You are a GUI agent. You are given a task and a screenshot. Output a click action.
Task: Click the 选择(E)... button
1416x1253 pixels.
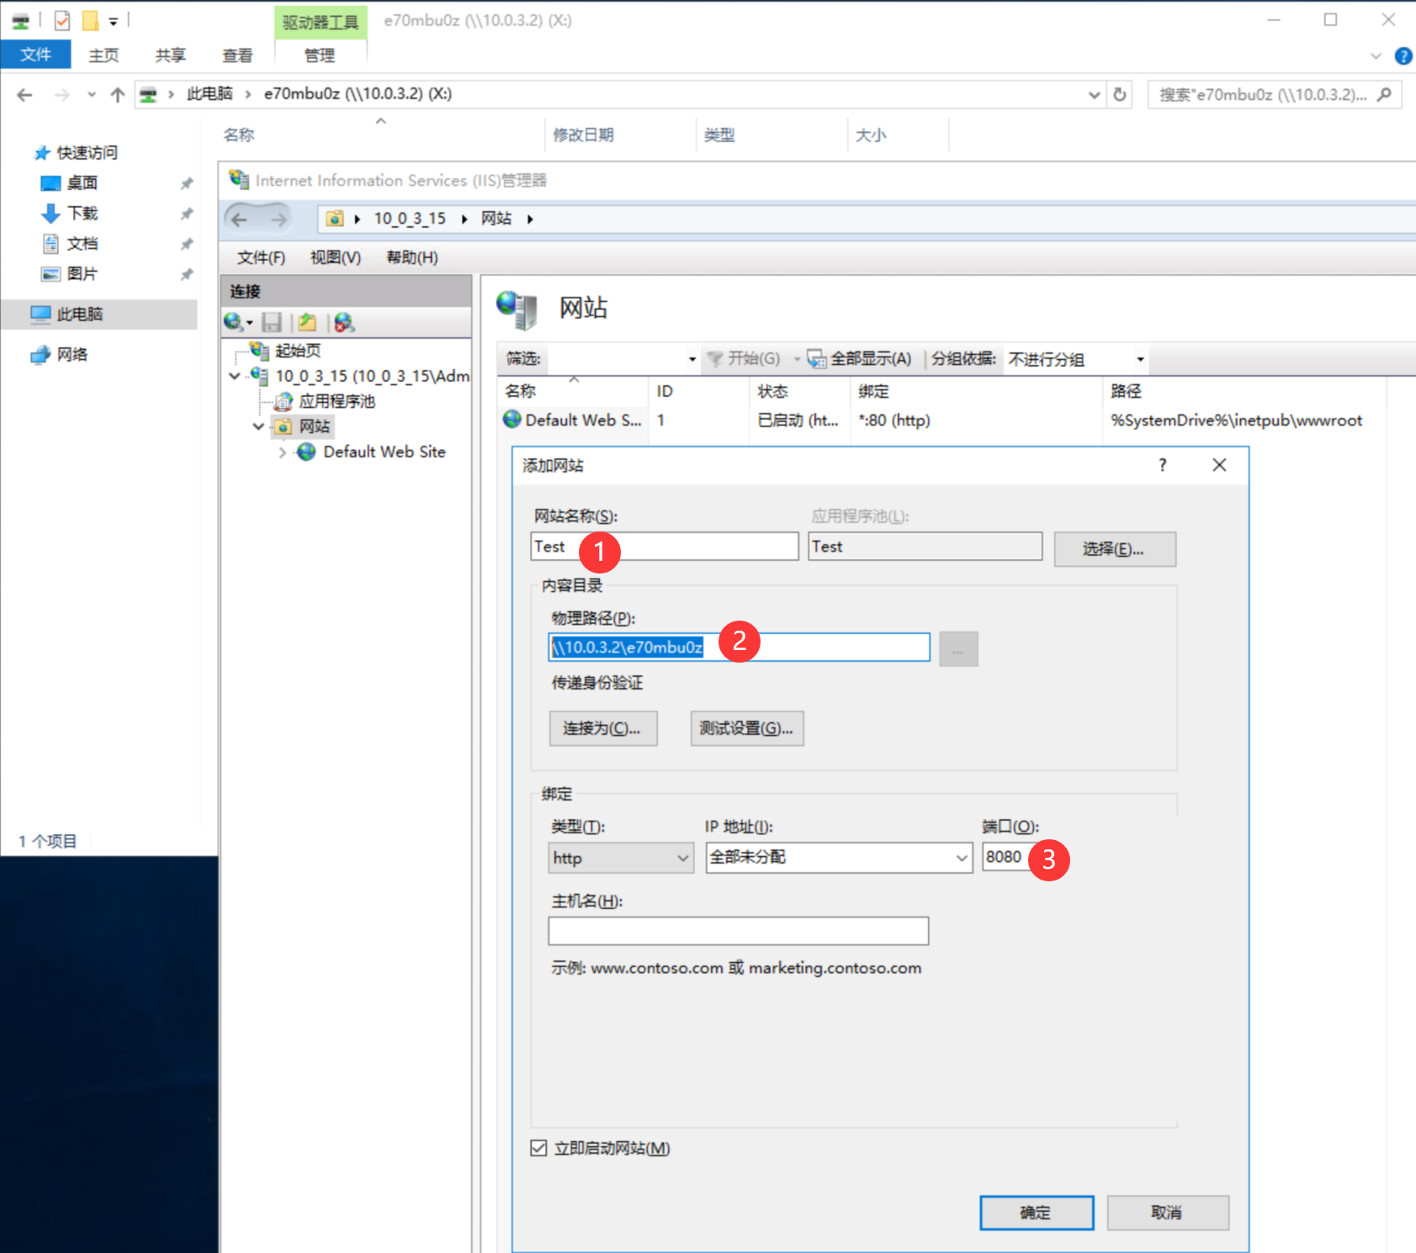coord(1114,549)
